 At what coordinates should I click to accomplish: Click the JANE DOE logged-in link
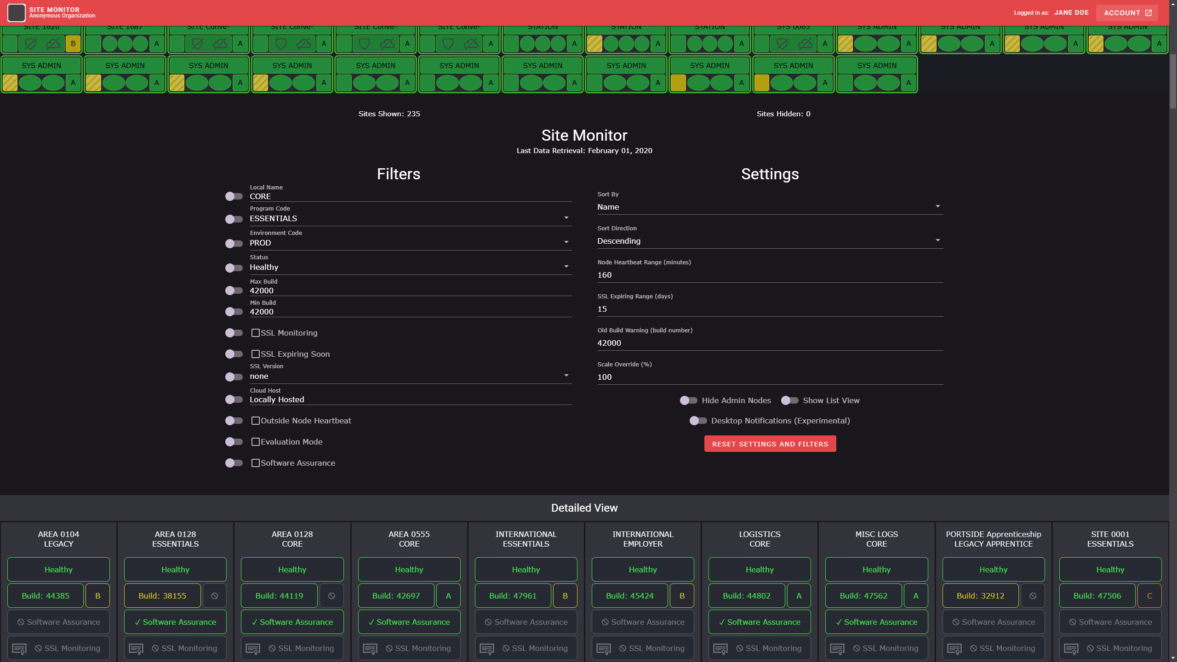(1071, 12)
